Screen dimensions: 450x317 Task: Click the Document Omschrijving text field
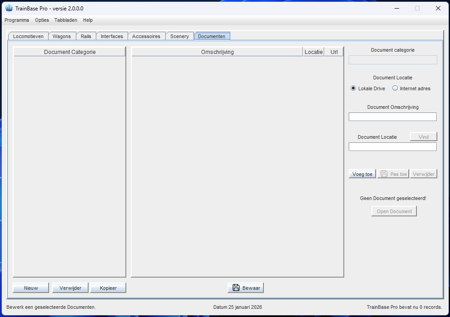coord(392,117)
